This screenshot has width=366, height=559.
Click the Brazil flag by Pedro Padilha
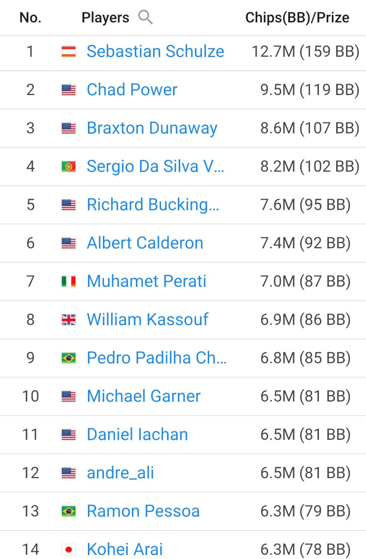[68, 358]
